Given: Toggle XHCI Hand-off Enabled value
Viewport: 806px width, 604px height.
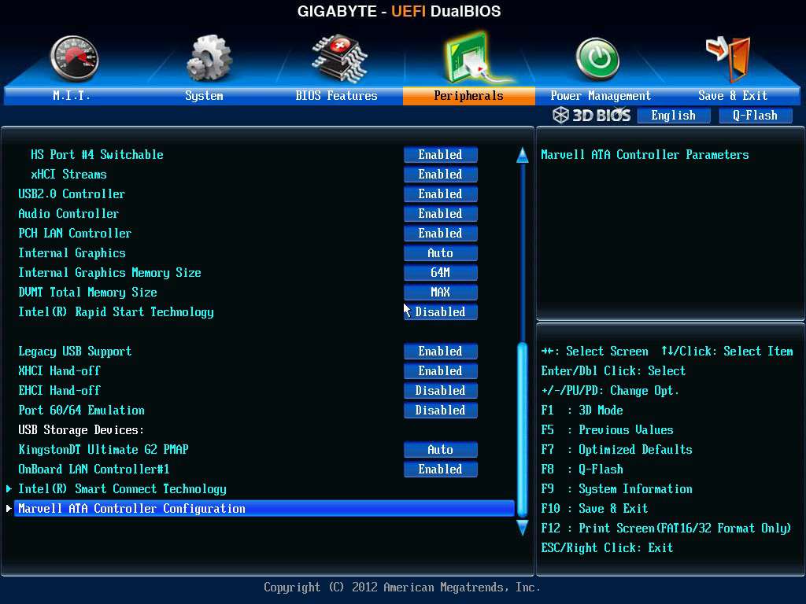Looking at the screenshot, I should click(x=441, y=371).
